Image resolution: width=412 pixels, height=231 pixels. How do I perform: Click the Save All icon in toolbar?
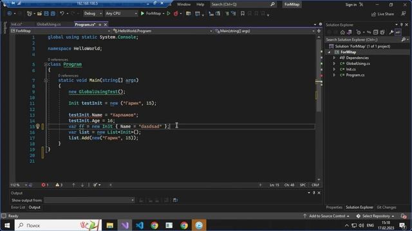[53, 13]
